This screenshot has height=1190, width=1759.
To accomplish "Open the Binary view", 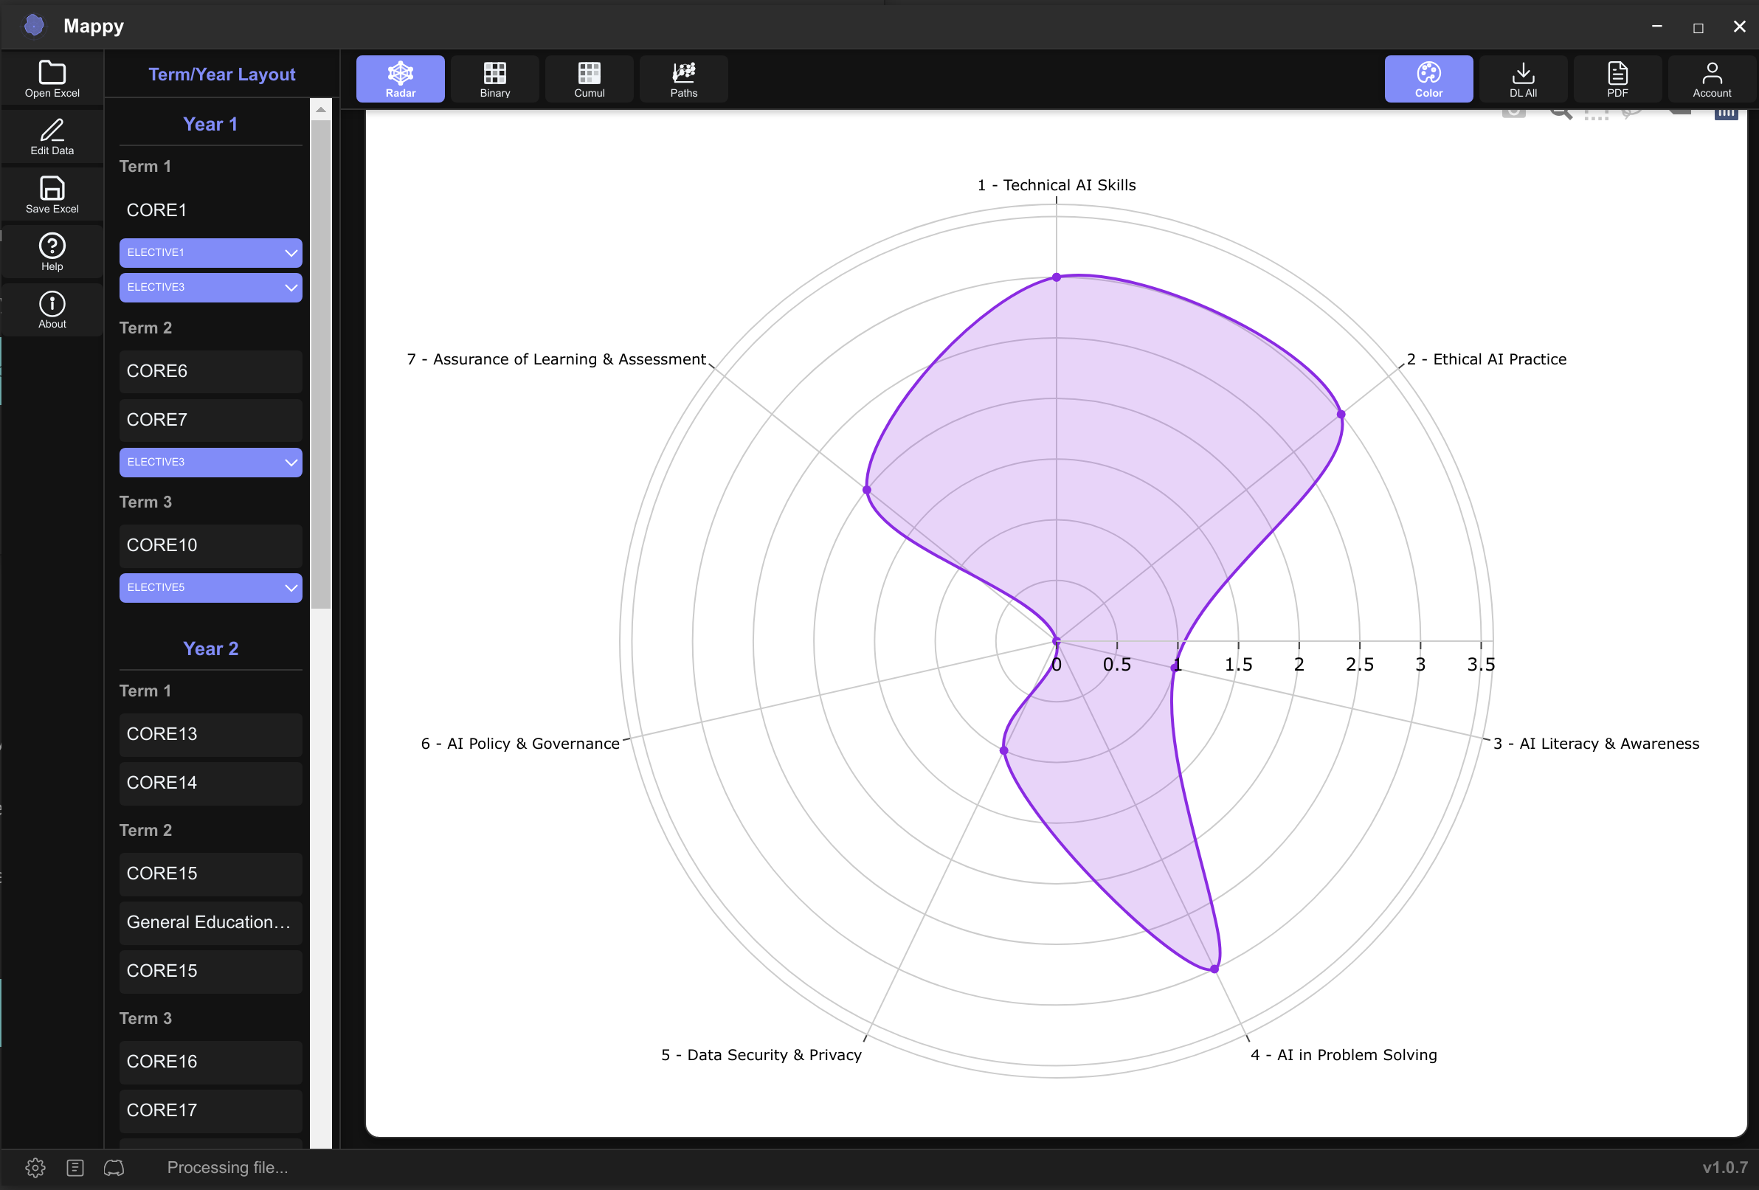I will click(494, 79).
